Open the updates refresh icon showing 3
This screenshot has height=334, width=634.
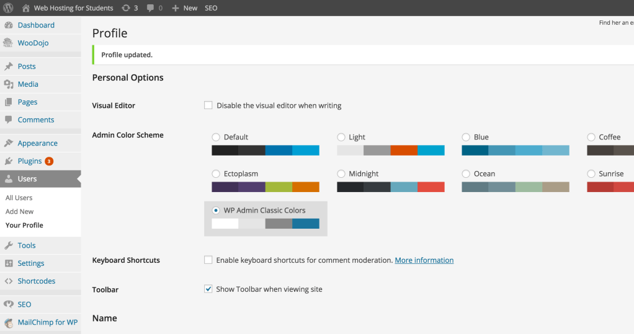click(126, 7)
